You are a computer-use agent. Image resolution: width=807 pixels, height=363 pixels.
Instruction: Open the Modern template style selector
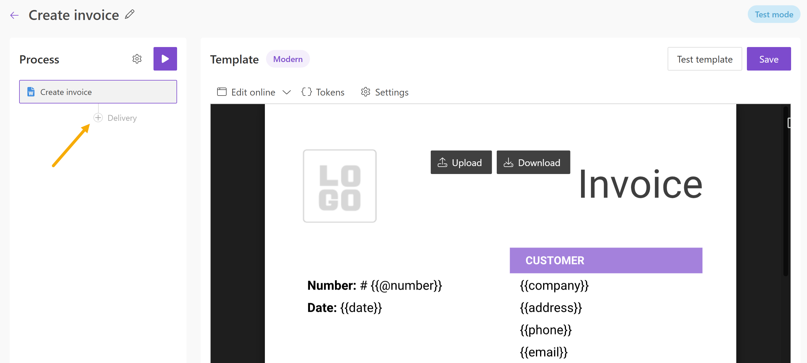288,59
